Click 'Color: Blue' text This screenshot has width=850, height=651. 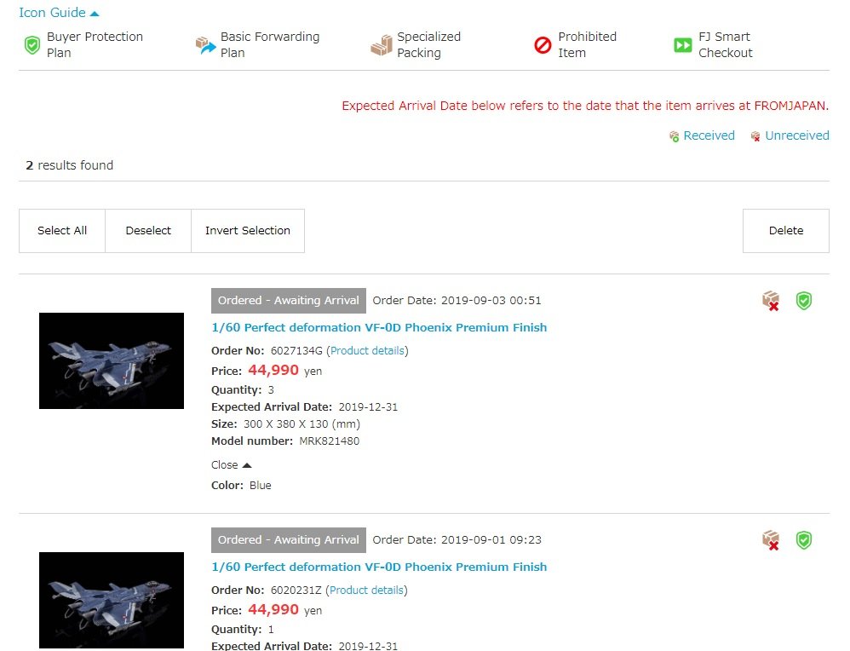[241, 486]
